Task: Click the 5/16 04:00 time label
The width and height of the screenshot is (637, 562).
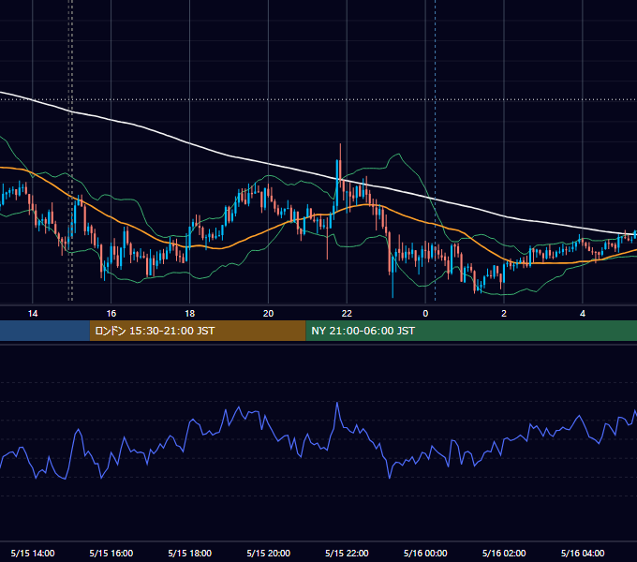Action: pyautogui.click(x=583, y=553)
